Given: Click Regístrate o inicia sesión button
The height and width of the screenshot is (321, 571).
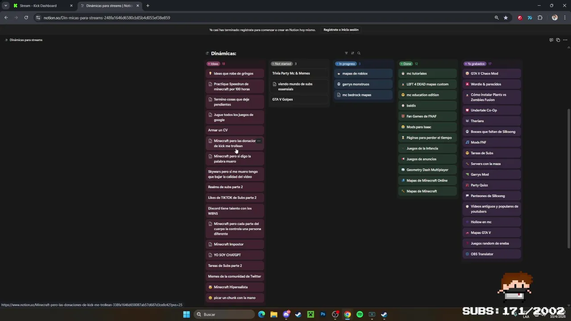Looking at the screenshot, I should tap(341, 30).
